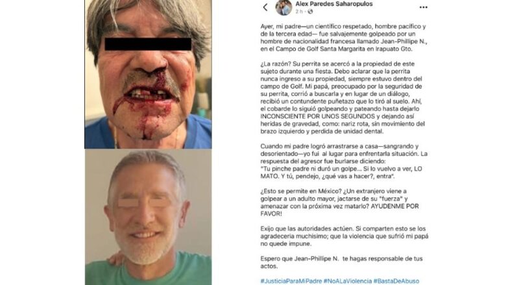Image resolution: width=506 pixels, height=285 pixels.
Task: Click the paragraph starting "Ayer, mi padre"
Action: (x=344, y=38)
